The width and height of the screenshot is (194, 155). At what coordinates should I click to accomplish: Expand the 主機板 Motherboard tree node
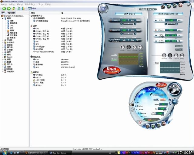pos(2,40)
